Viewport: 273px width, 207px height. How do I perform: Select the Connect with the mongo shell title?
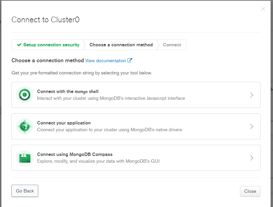click(x=67, y=91)
